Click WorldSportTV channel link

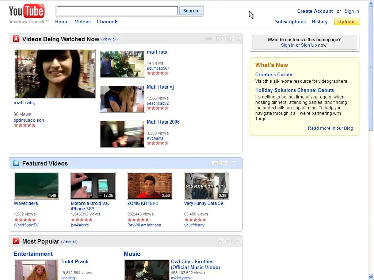(x=26, y=225)
